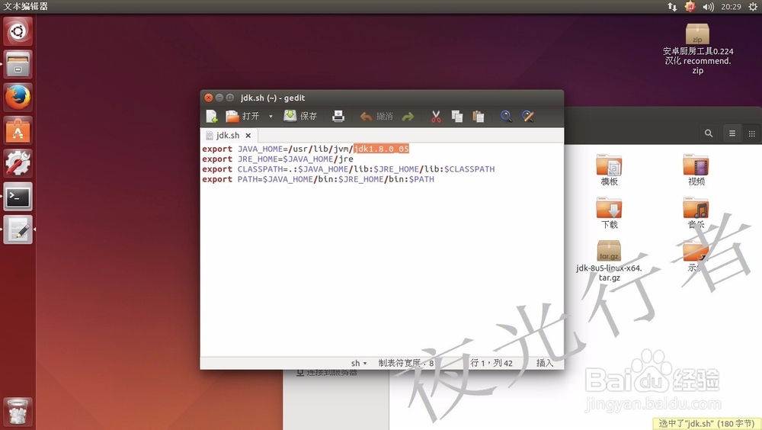The width and height of the screenshot is (762, 430).
Task: Launch Firefox from the launcher
Action: point(18,98)
